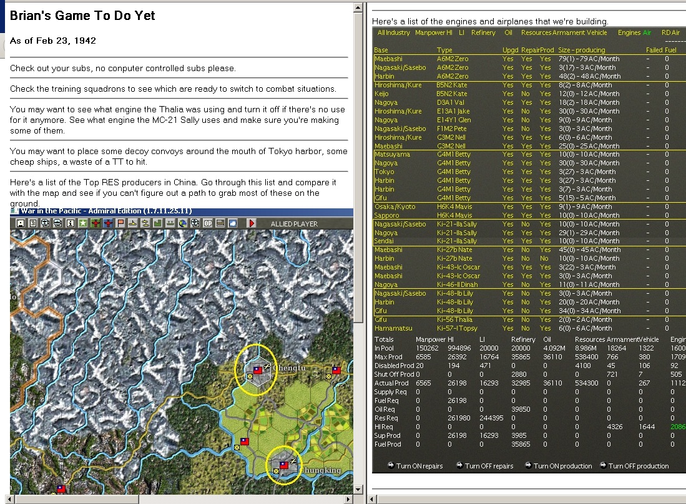Viewport: 686px width, 504px height.
Task: Click Sendai in the Ki-21-IIa Sally row
Action: coord(384,241)
